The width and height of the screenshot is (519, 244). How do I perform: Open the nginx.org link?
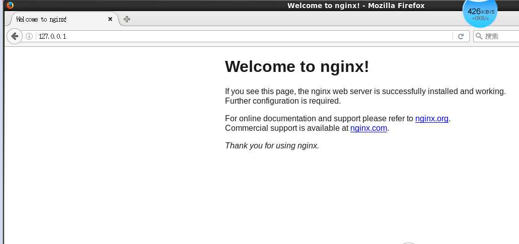431,118
